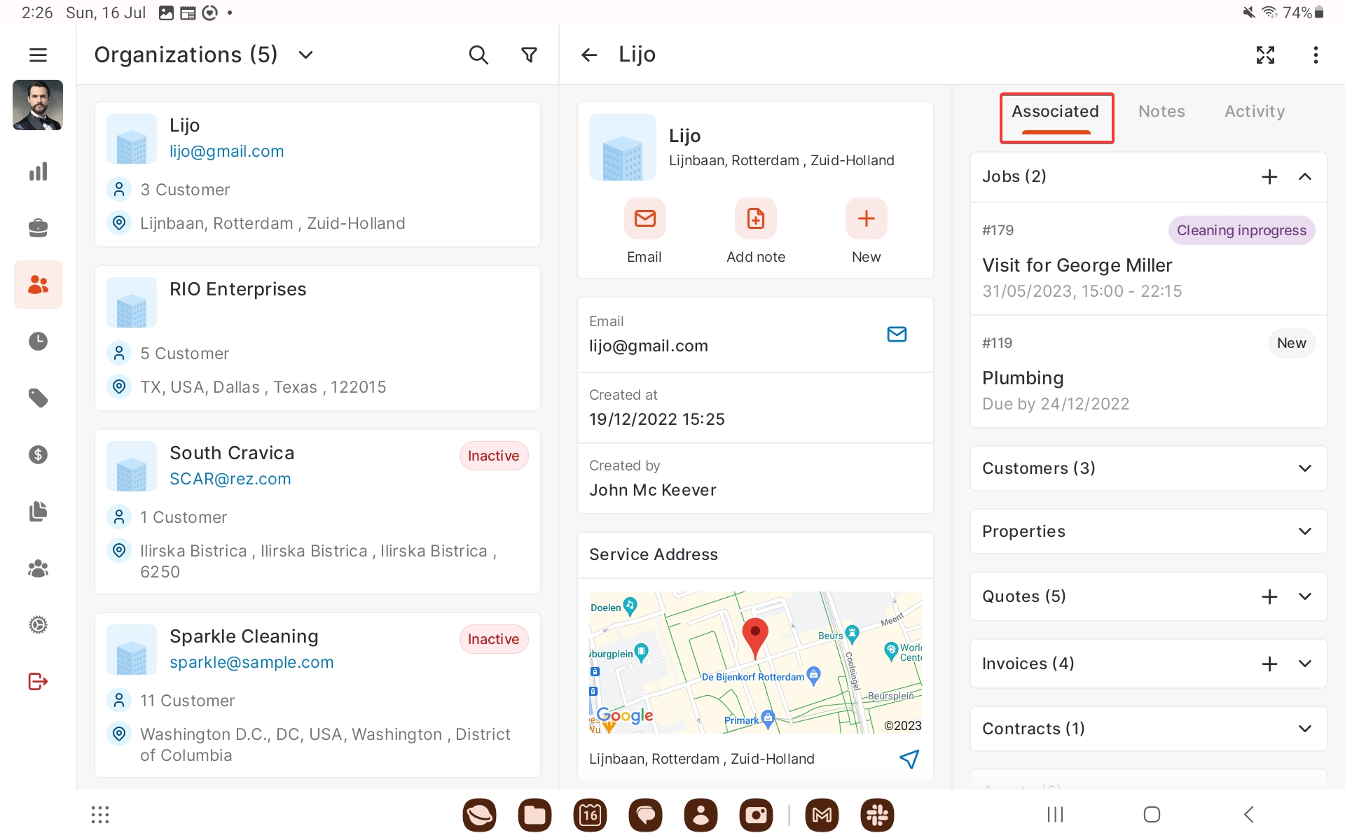Expand the Customers (3) section
Viewport: 1345px width, 840px height.
(x=1304, y=468)
